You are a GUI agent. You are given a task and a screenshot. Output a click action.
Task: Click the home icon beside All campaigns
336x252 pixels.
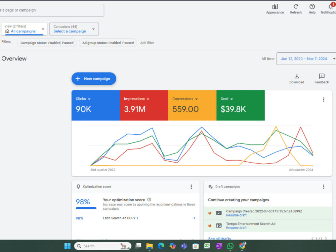click(x=7, y=31)
